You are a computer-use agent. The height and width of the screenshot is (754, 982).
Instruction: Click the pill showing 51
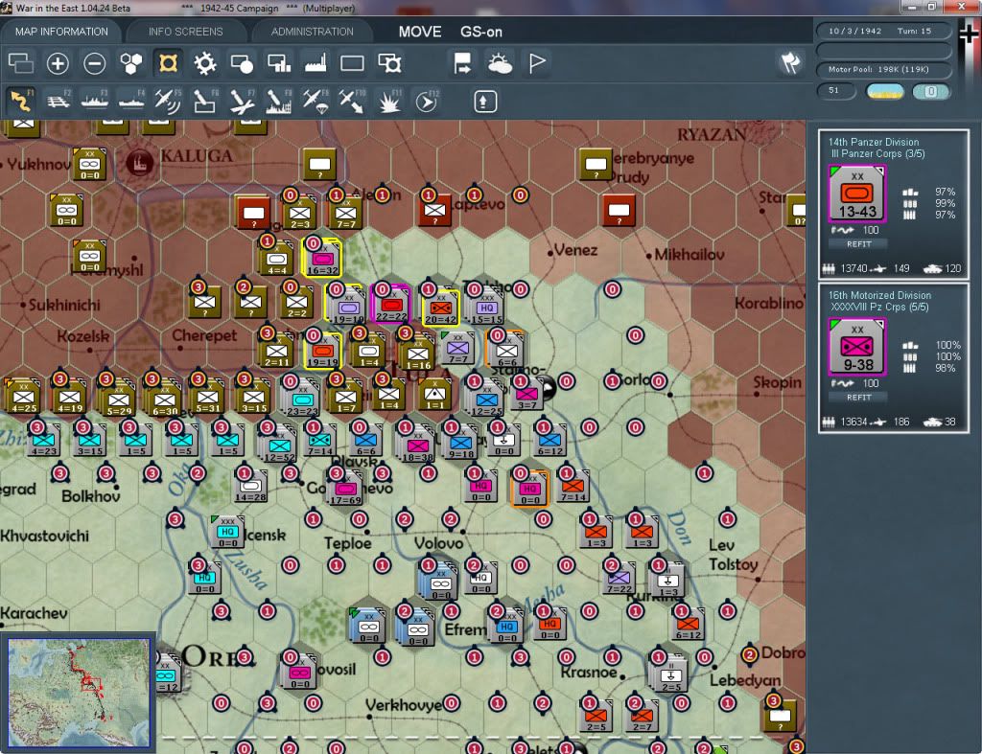pyautogui.click(x=836, y=91)
